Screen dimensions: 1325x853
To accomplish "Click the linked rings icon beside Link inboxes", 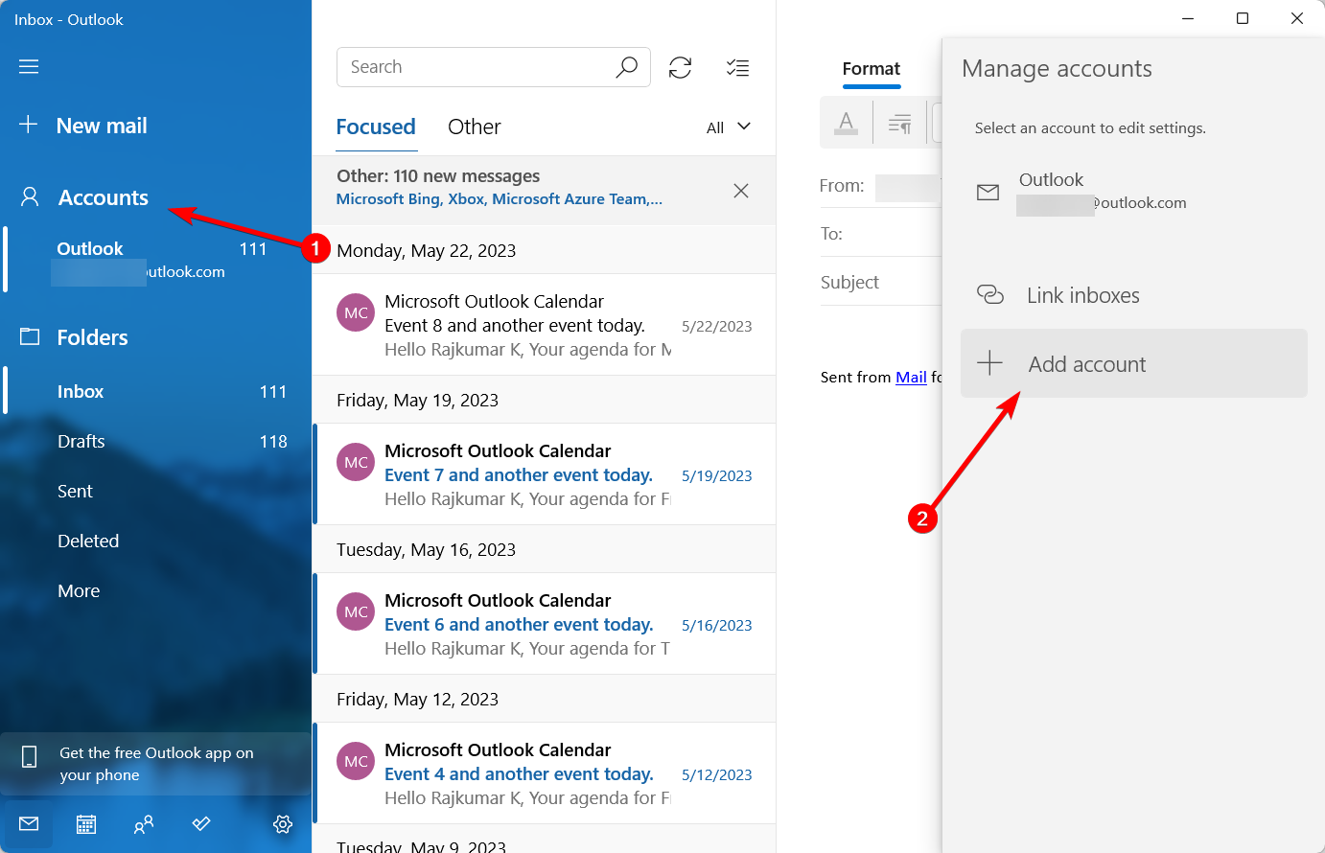I will (989, 295).
